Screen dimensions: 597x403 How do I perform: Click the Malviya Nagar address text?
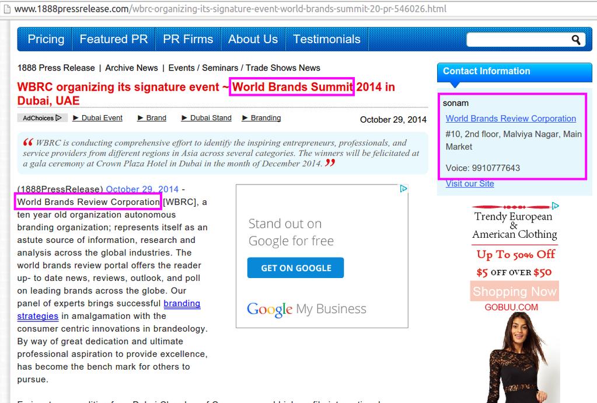(x=514, y=140)
